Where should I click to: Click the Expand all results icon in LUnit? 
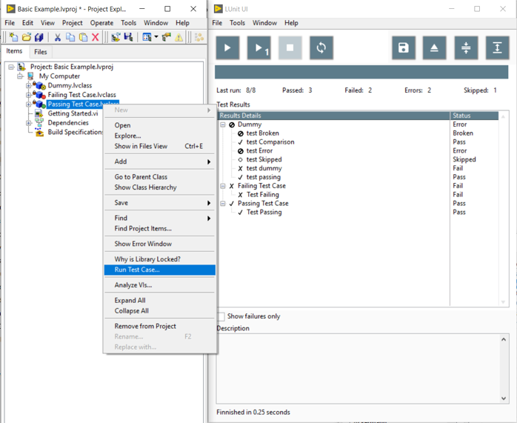pyautogui.click(x=497, y=48)
